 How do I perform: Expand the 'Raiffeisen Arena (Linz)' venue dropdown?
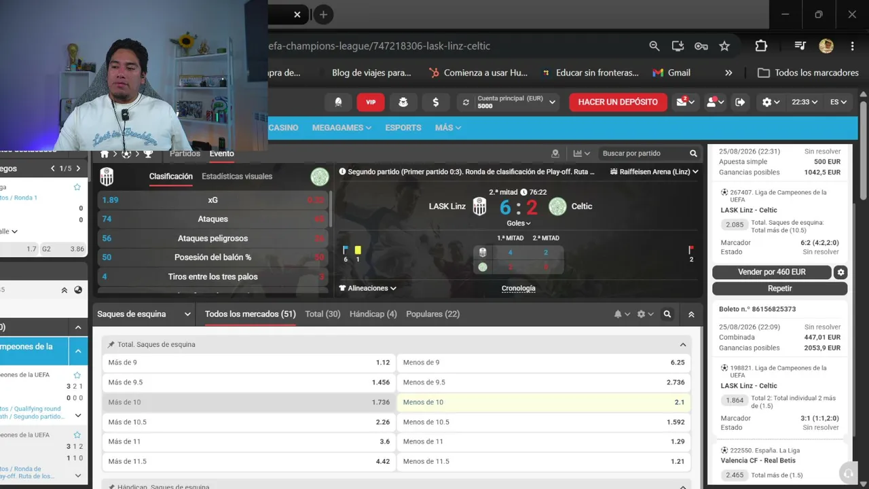[x=654, y=172]
